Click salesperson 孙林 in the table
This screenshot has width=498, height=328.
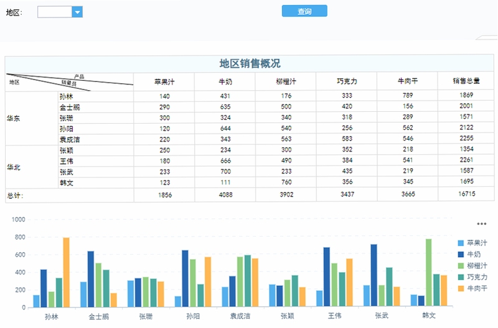[x=67, y=96]
